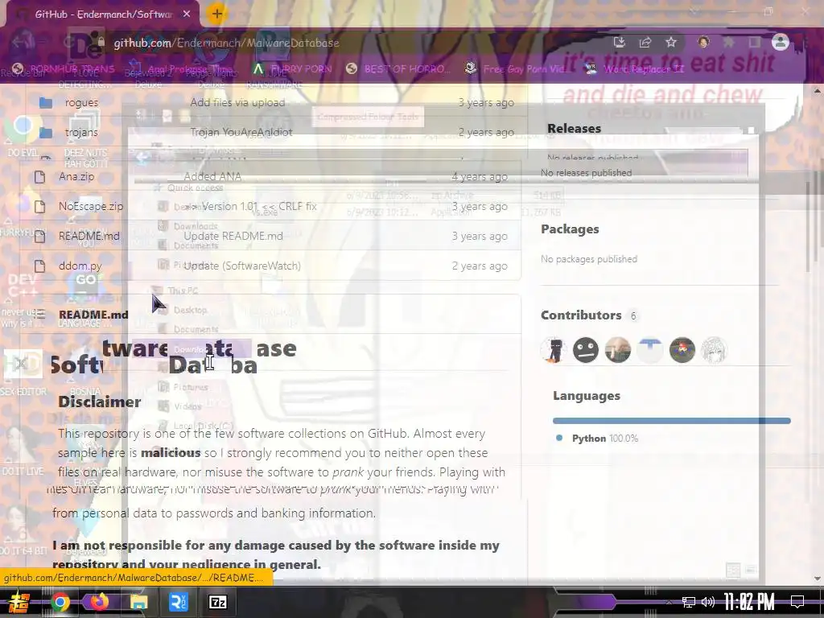Open the Start menu button
The height and width of the screenshot is (618, 824).
(19, 602)
